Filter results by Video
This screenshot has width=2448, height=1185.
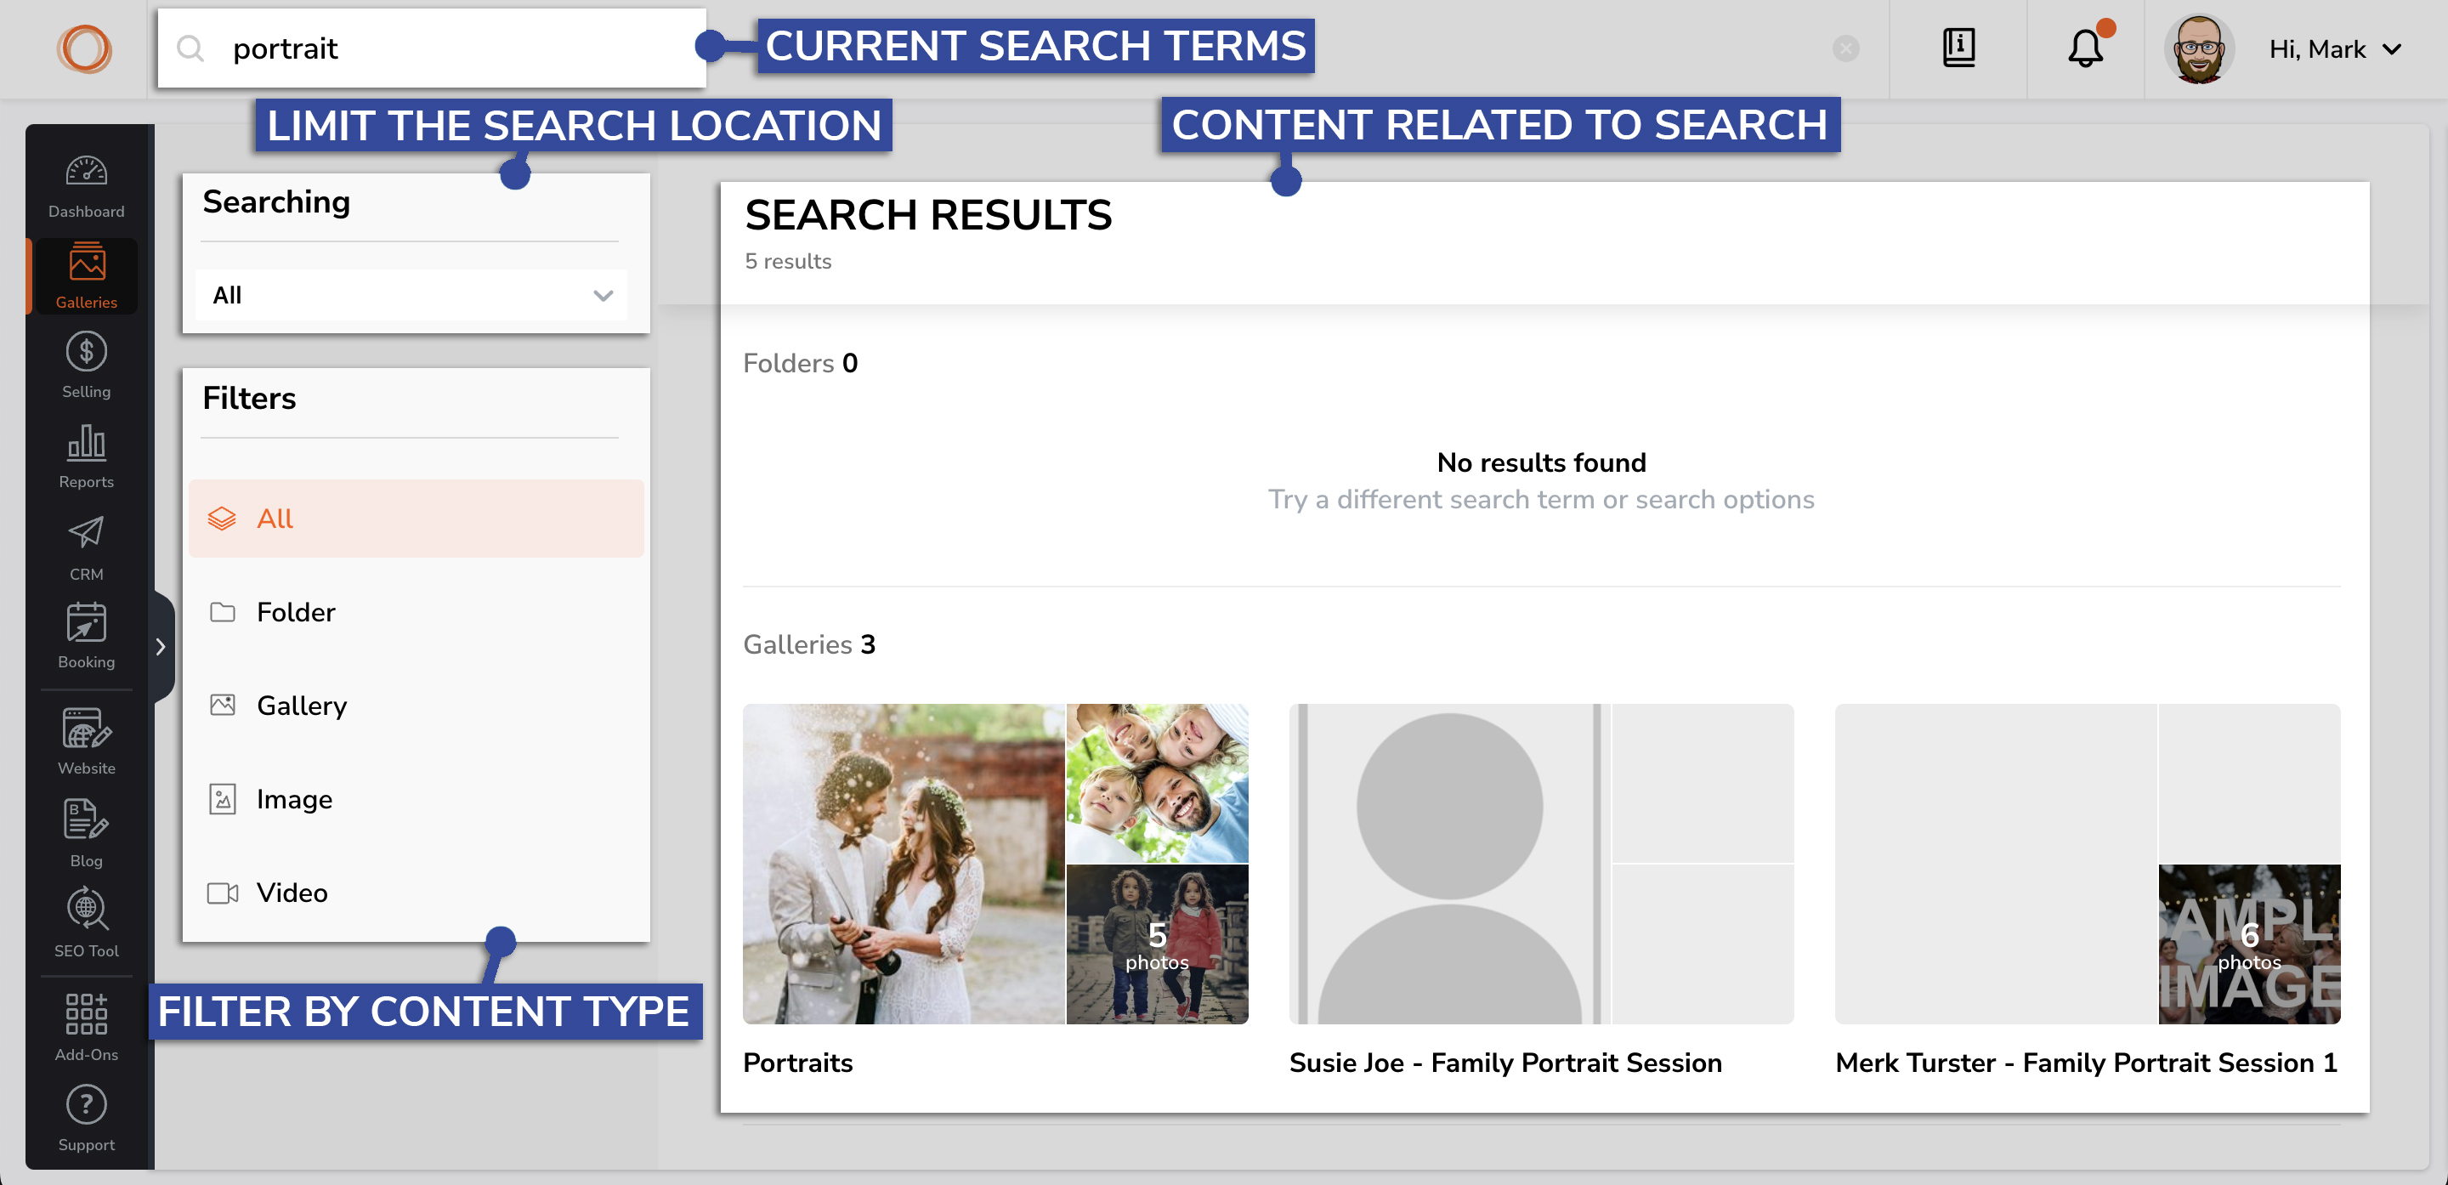coord(292,893)
